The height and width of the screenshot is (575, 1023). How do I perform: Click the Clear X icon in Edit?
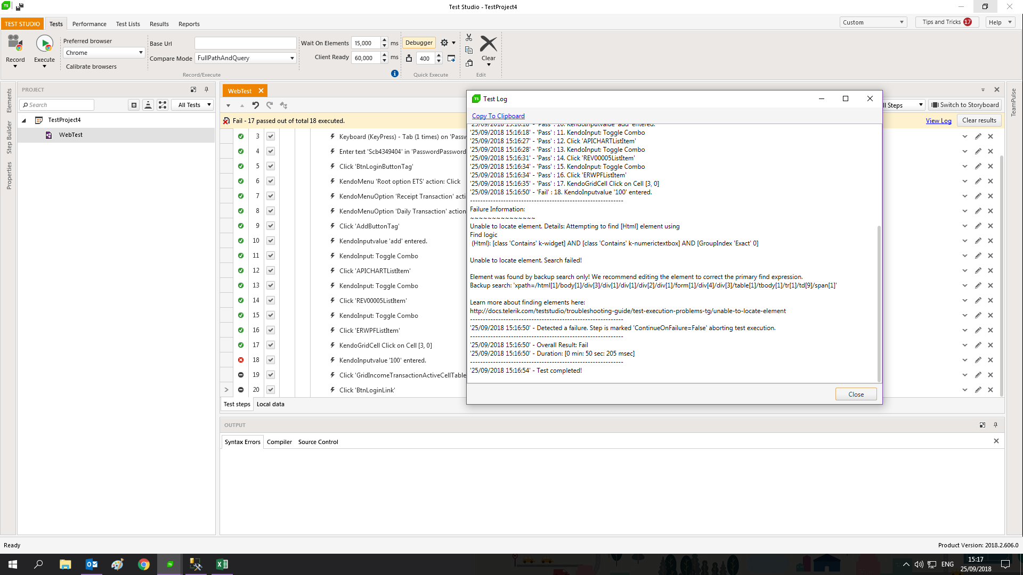click(x=488, y=44)
